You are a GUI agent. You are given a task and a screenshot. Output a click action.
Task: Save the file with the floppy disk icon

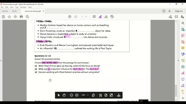(3, 17)
